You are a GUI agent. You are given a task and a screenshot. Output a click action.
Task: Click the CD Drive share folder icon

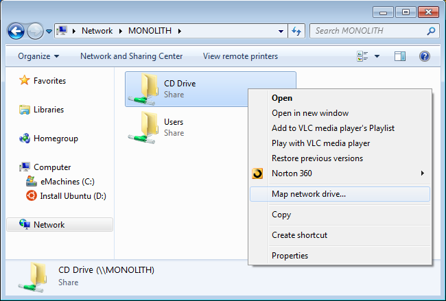[143, 89]
